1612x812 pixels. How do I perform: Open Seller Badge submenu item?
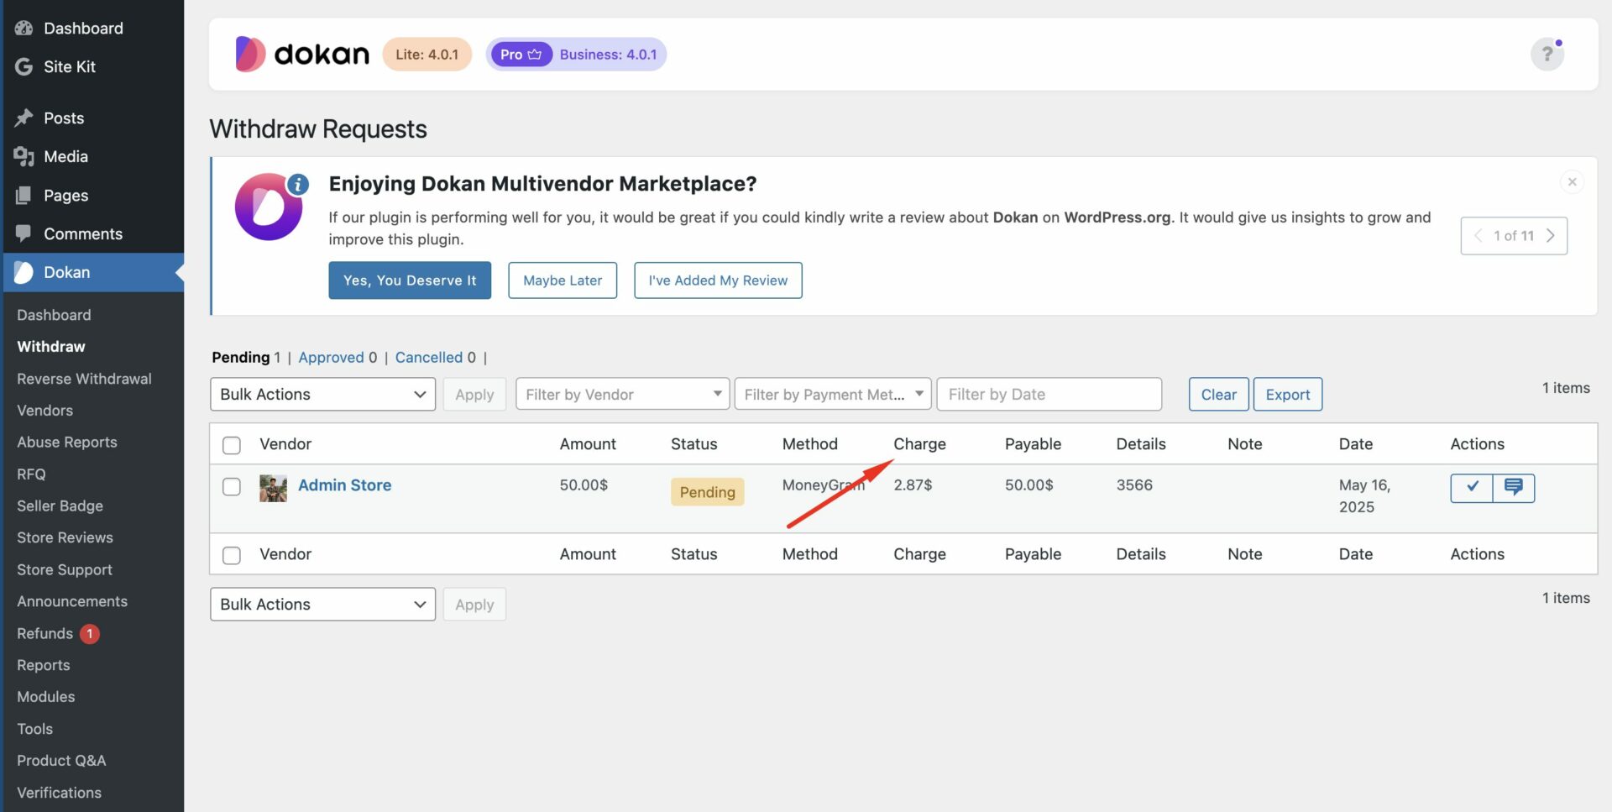60,506
